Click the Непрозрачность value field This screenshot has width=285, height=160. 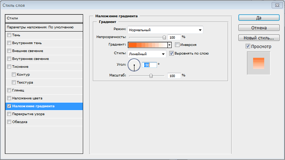[x=174, y=37]
